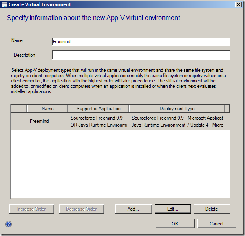Add a new deployment type with Add...
The height and width of the screenshot is (236, 245).
[x=133, y=209]
